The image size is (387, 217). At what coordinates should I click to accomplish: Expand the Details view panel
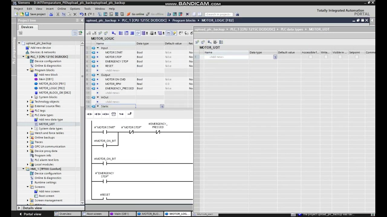pos(19,208)
